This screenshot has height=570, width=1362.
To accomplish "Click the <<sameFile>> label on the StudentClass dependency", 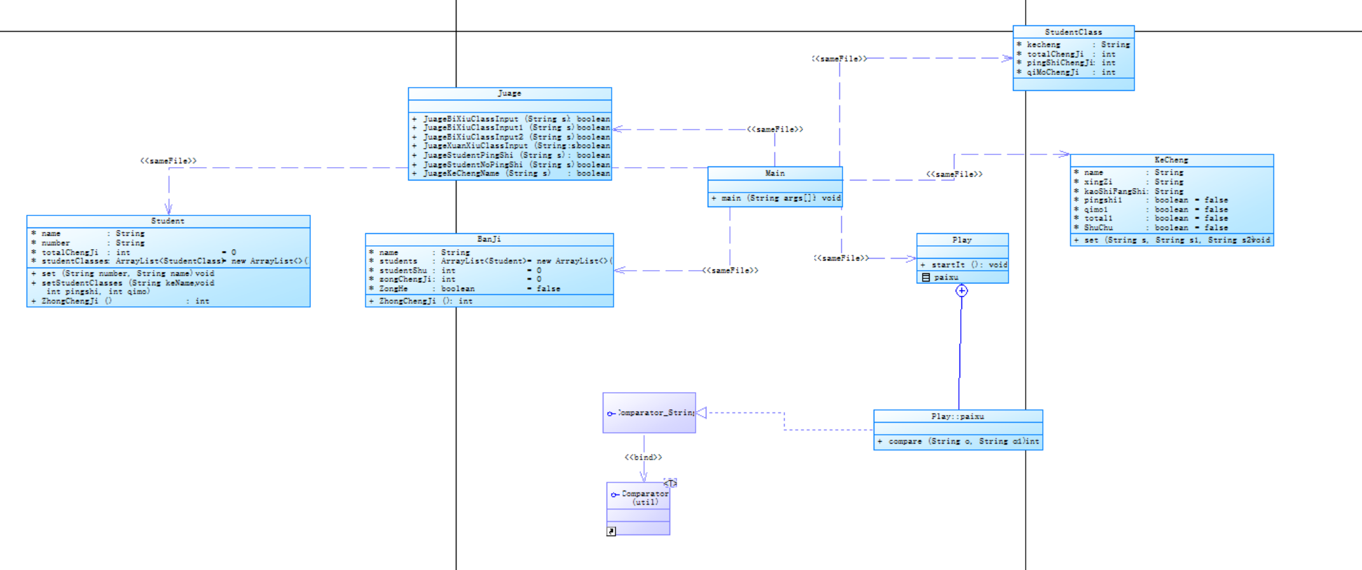I will pyautogui.click(x=839, y=58).
